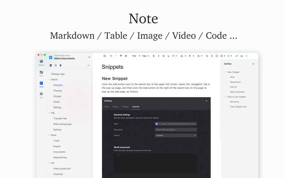Open the Text paragraph style dropdown

(136, 56)
